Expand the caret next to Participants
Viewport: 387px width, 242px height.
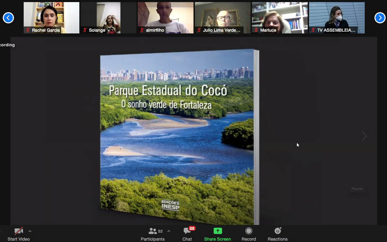click(x=169, y=231)
